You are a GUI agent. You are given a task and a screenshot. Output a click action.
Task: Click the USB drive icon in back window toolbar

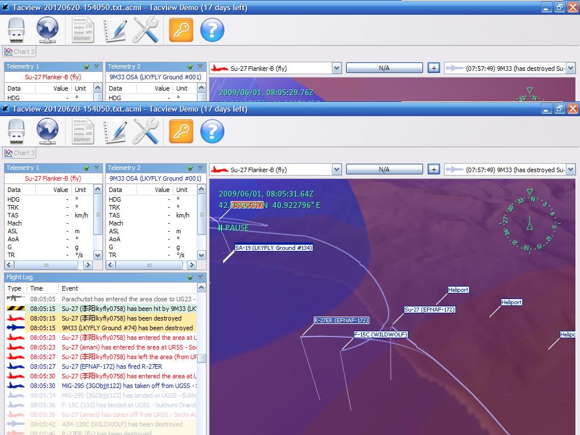pos(16,30)
